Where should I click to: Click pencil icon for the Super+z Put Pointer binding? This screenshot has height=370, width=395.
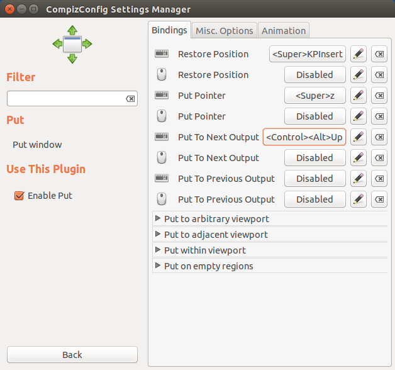pos(359,96)
